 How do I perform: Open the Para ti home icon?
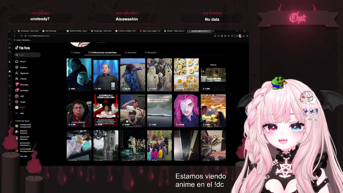[17, 62]
